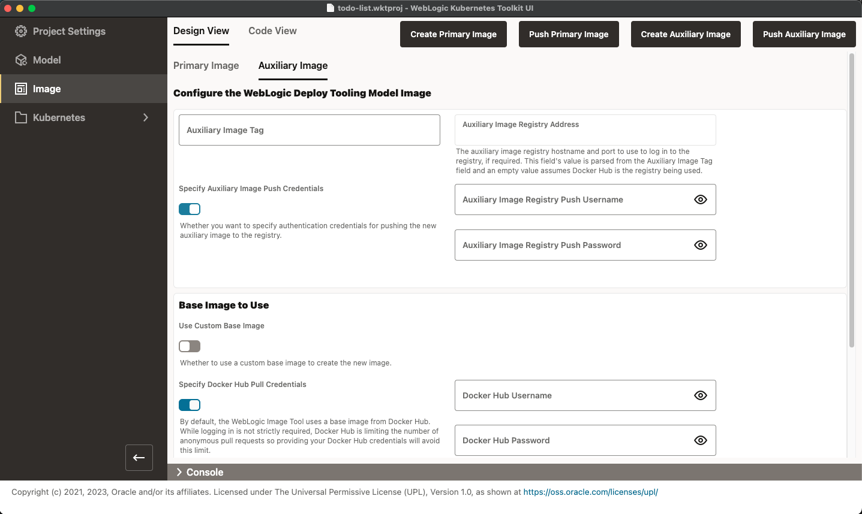The image size is (862, 514).
Task: Open Project Settings in the sidebar
Action: click(x=83, y=31)
